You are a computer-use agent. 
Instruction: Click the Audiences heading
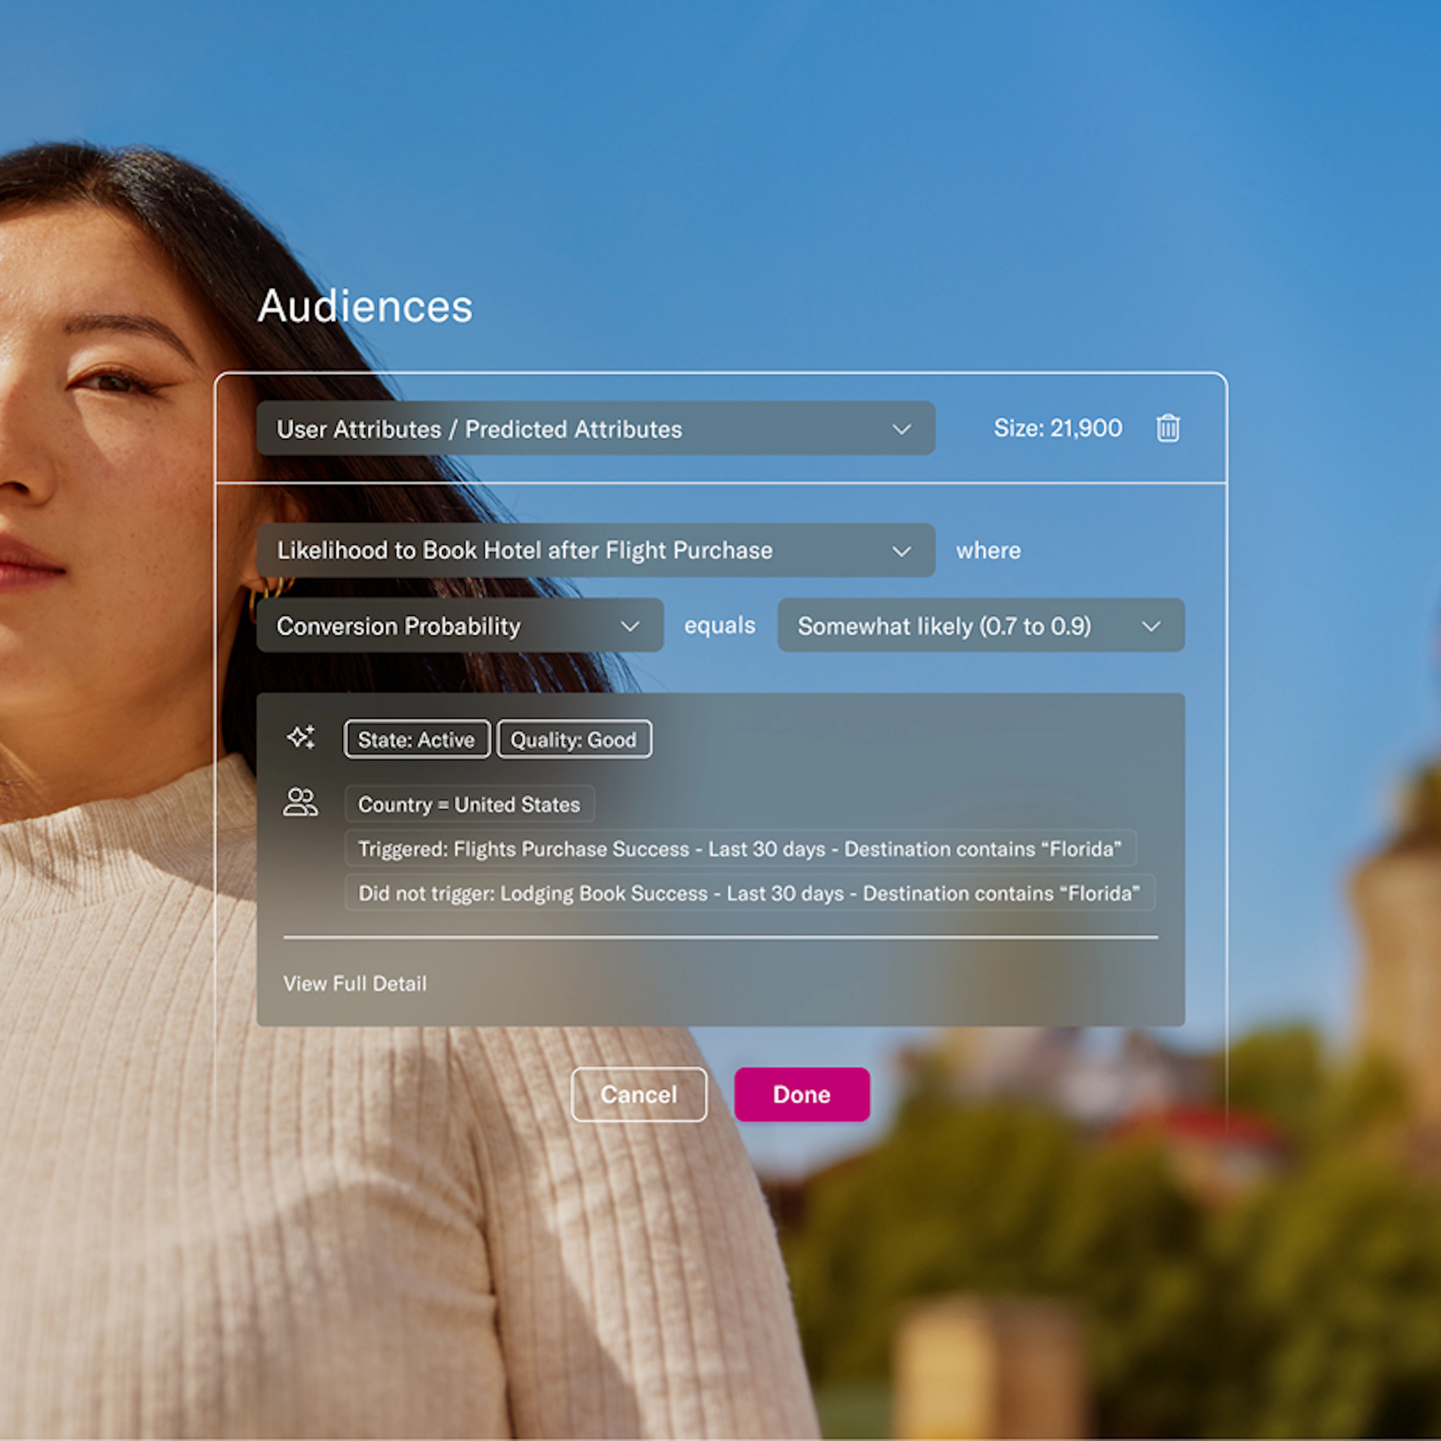pyautogui.click(x=366, y=306)
